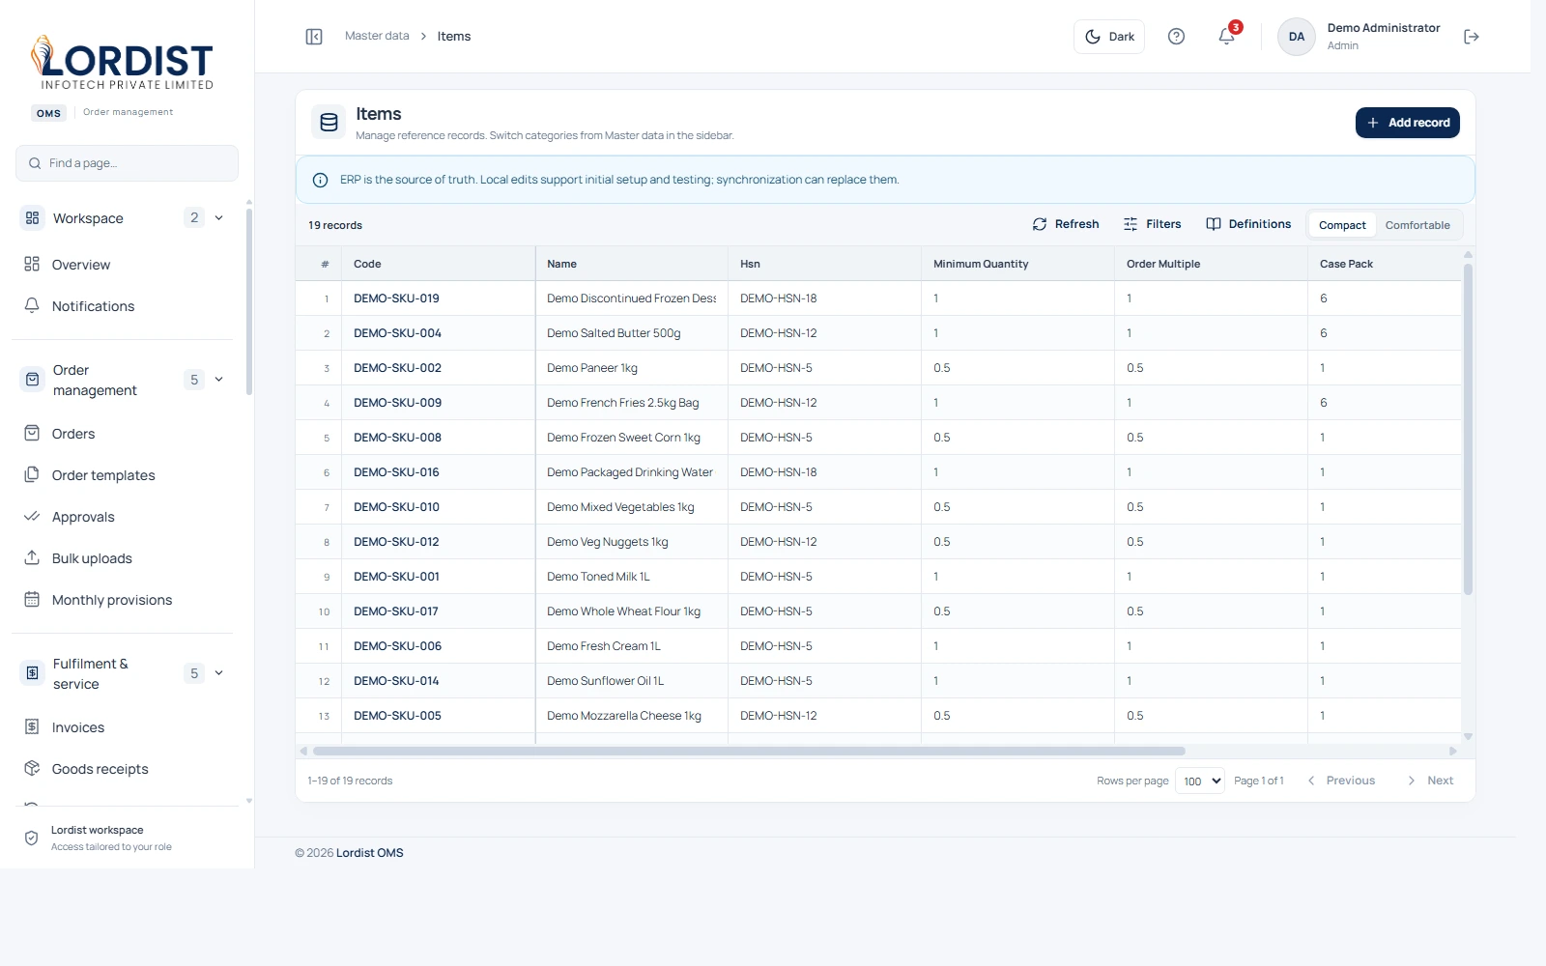The height and width of the screenshot is (966, 1546).
Task: Click the vertical table scrollbar
Action: point(1468,429)
